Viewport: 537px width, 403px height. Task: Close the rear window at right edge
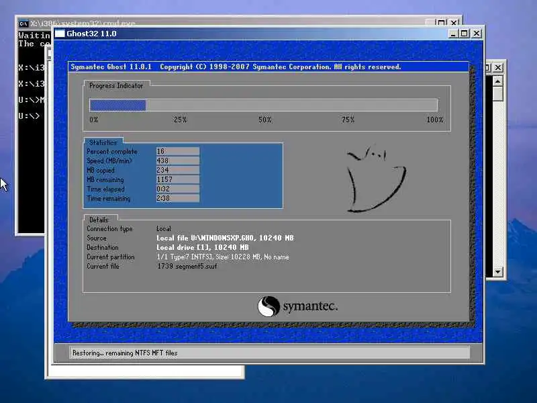[x=498, y=68]
